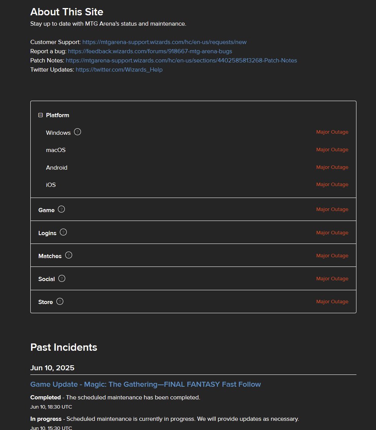Click the help icon next to Store

pos(59,302)
